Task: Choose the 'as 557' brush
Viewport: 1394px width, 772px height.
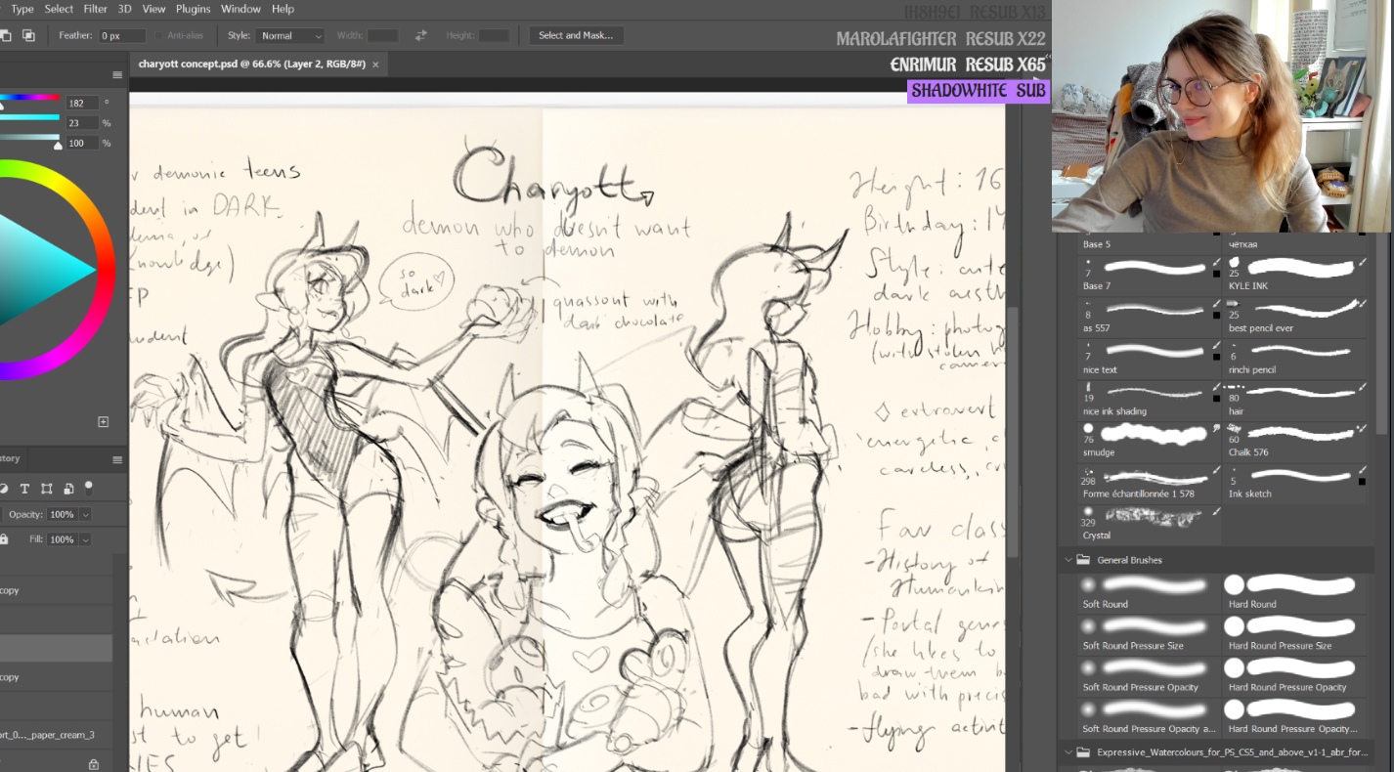Action: pos(1151,317)
